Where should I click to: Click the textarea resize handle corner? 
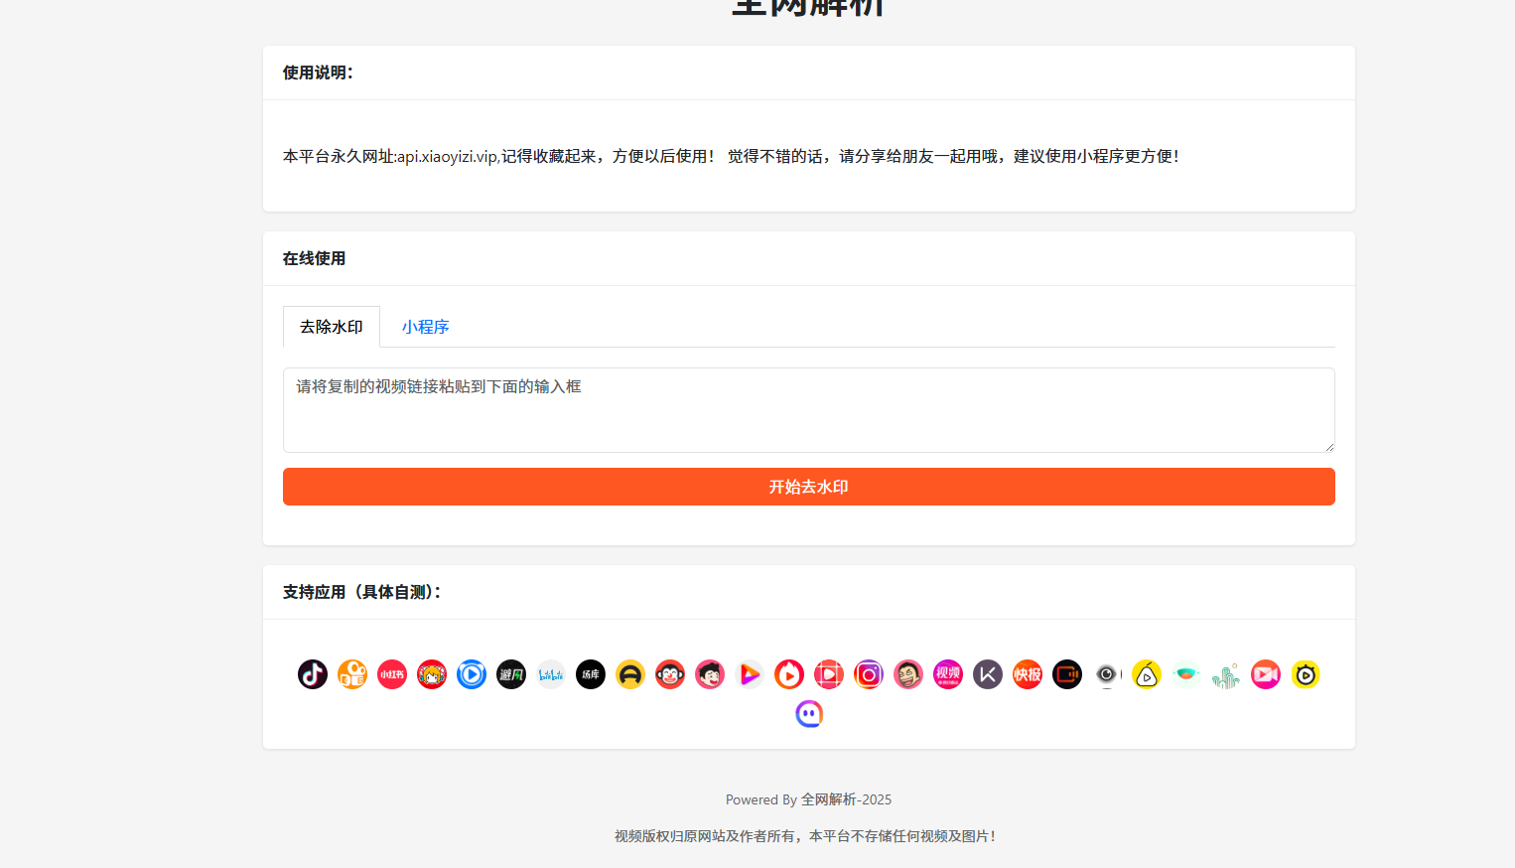click(1329, 447)
